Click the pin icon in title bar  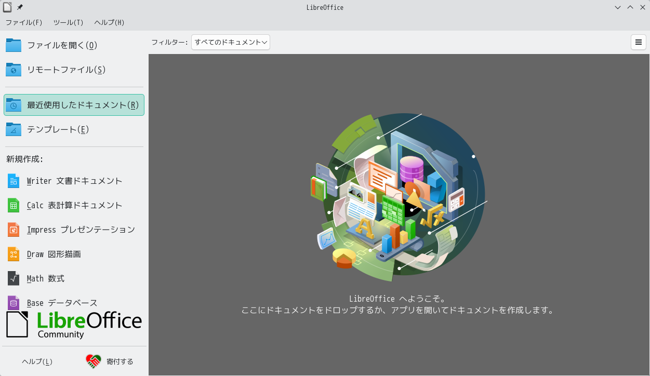[20, 7]
